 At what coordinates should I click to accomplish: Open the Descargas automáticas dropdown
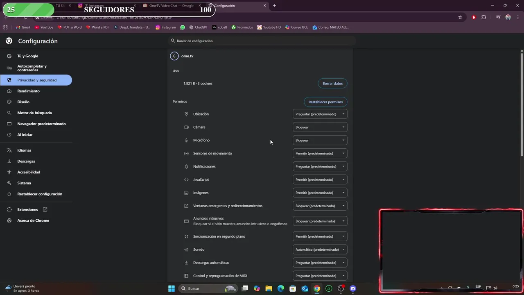pyautogui.click(x=320, y=263)
